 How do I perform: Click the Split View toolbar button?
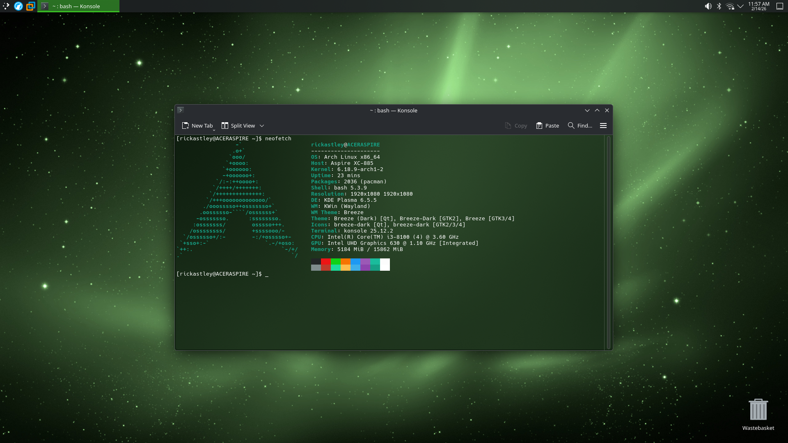click(x=238, y=126)
